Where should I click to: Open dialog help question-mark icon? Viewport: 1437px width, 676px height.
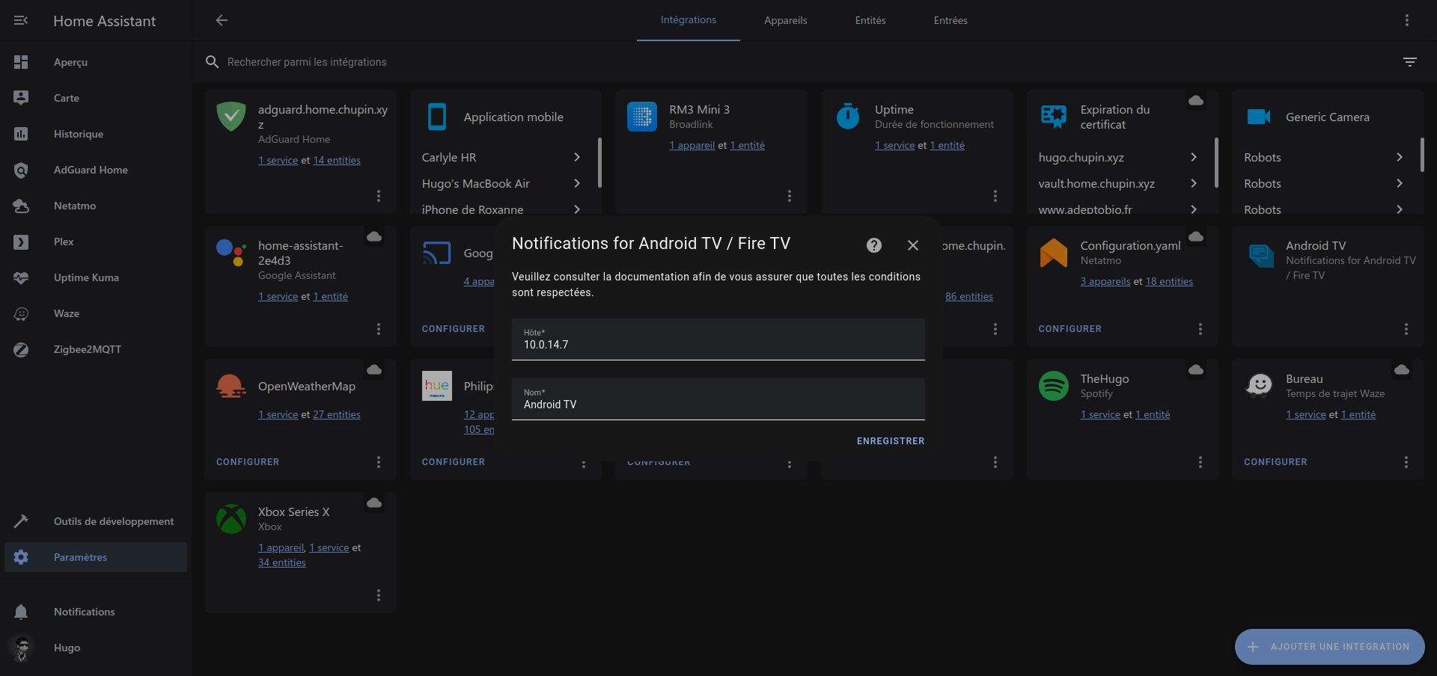pyautogui.click(x=874, y=245)
